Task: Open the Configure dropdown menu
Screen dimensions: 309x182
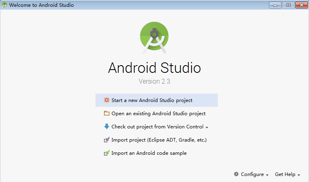Action: 251,174
